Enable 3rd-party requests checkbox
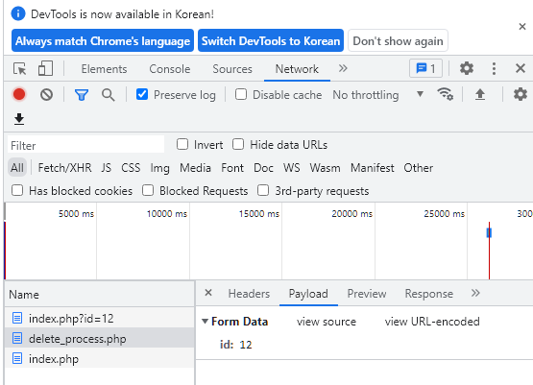This screenshot has height=385, width=533. click(263, 190)
